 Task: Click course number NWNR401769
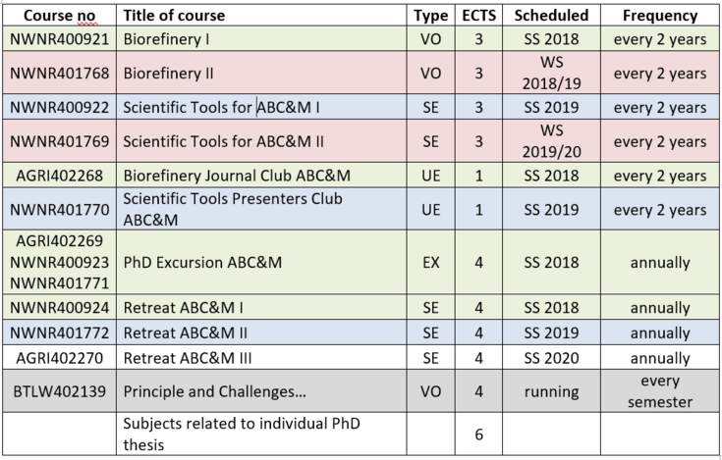coord(59,142)
